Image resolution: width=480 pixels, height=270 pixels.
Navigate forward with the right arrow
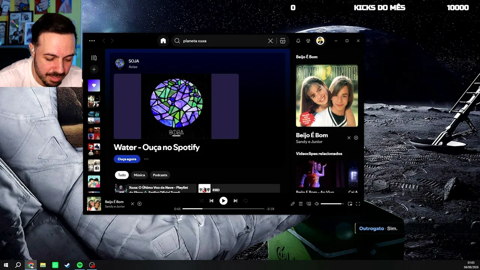pyautogui.click(x=112, y=41)
